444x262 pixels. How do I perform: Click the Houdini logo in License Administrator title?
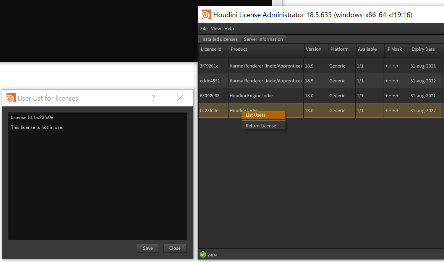206,14
